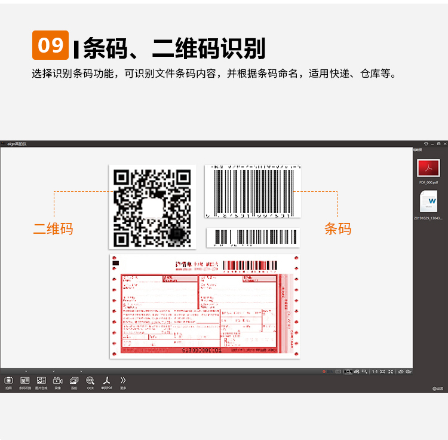Open the 图片合成 image merge tool

pyautogui.click(x=41, y=380)
